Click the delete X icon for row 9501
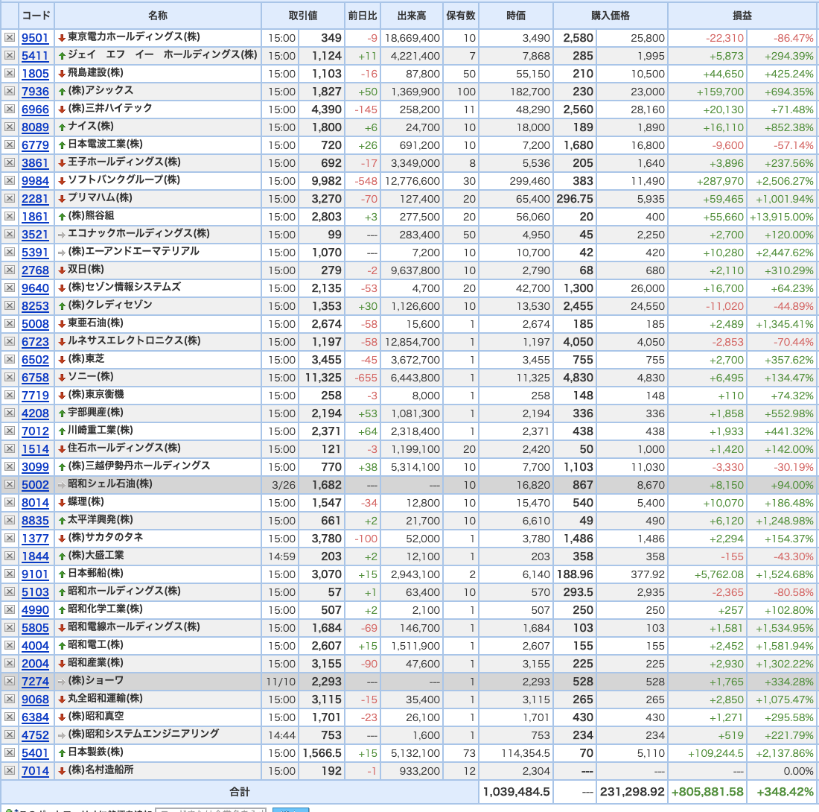The width and height of the screenshot is (819, 812). click(10, 38)
